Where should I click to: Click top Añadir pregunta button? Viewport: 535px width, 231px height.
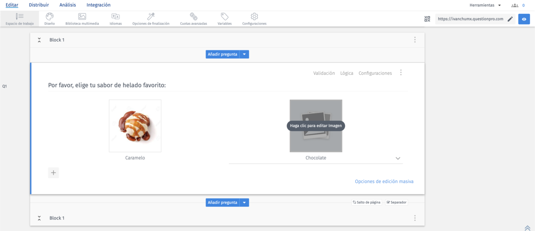click(x=222, y=54)
